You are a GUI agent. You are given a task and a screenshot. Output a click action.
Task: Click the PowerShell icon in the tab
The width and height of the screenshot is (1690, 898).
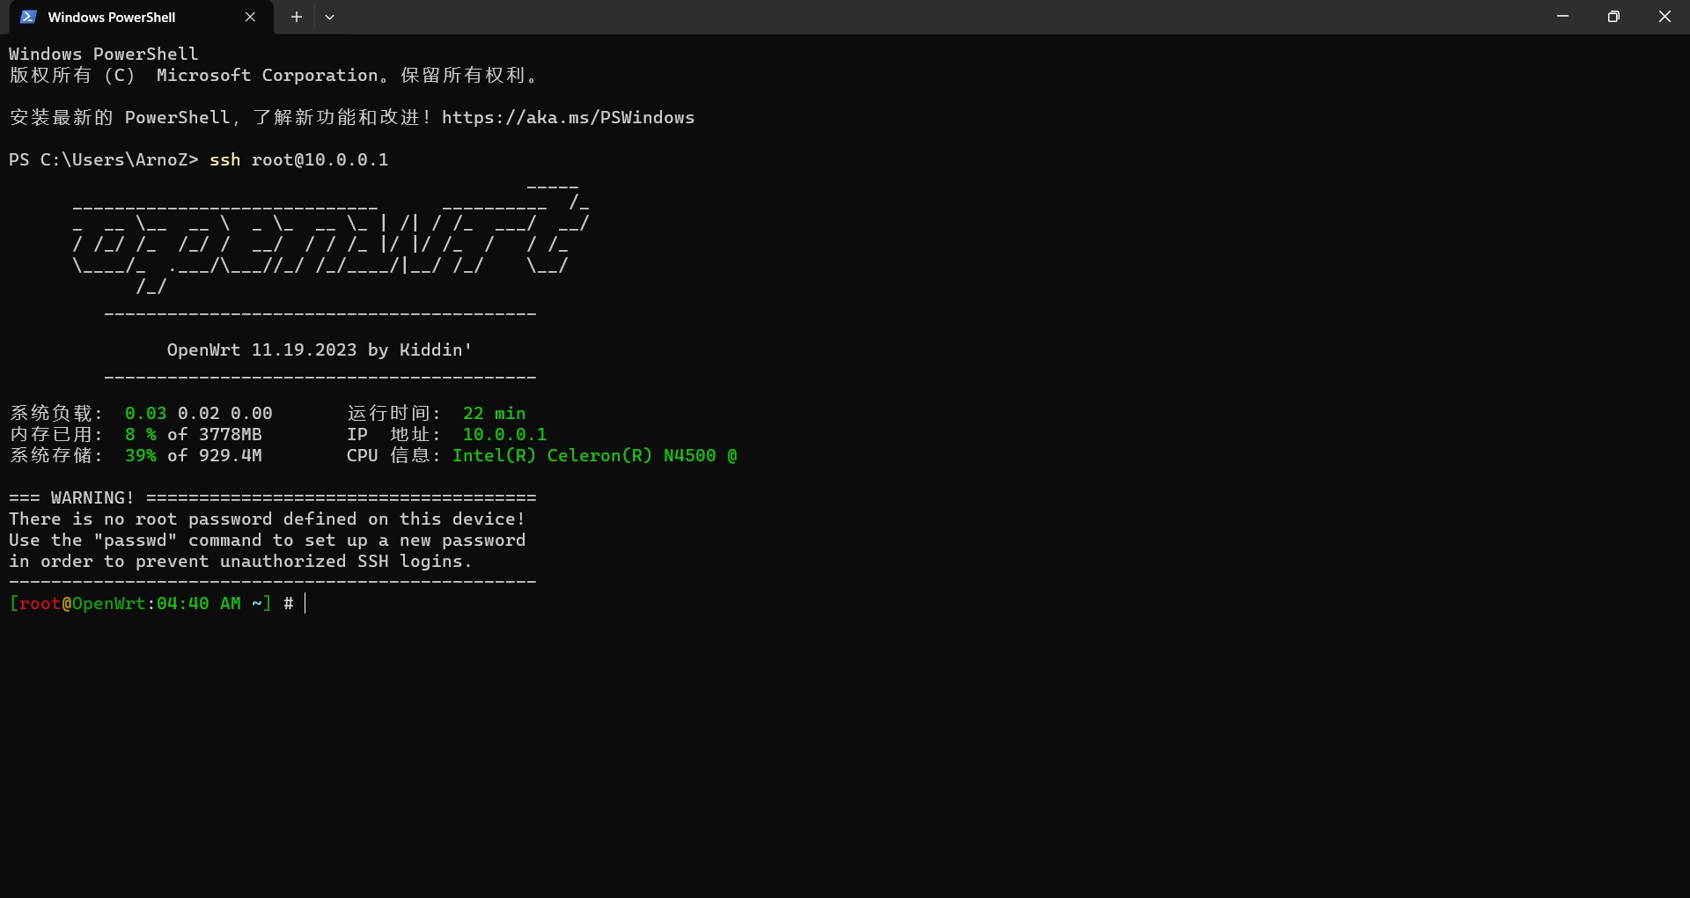pyautogui.click(x=28, y=17)
